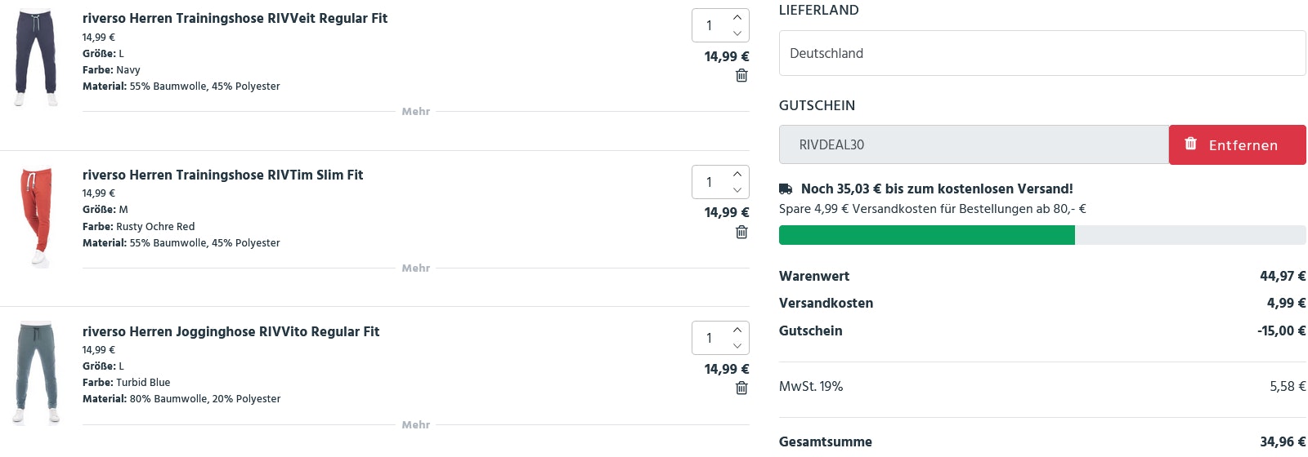Increase RIVTim quantity with up arrow

coord(737,174)
